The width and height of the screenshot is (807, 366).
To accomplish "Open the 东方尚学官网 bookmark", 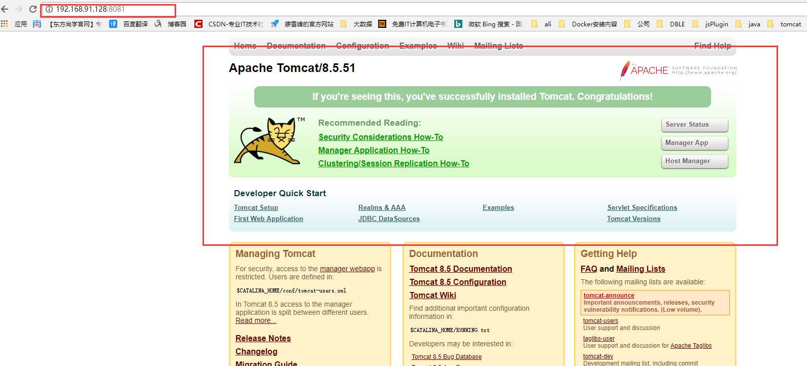I will (68, 24).
